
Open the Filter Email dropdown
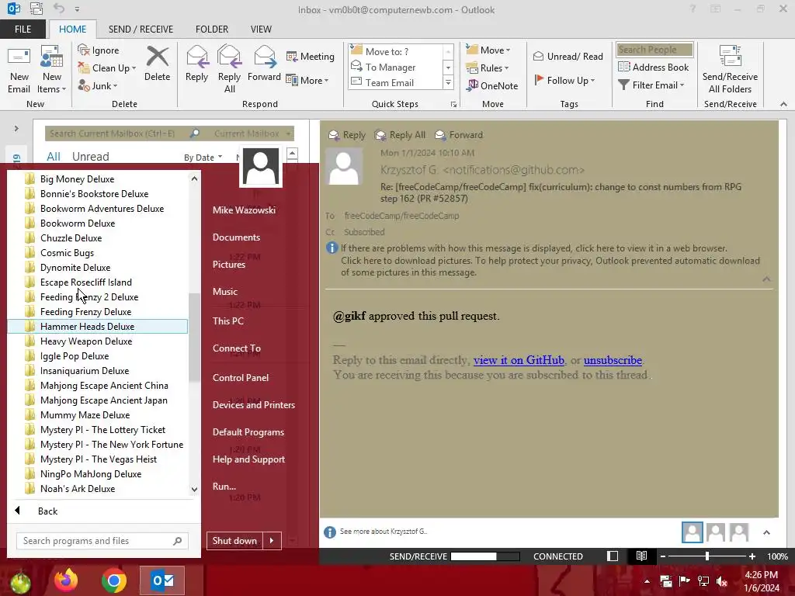point(651,85)
